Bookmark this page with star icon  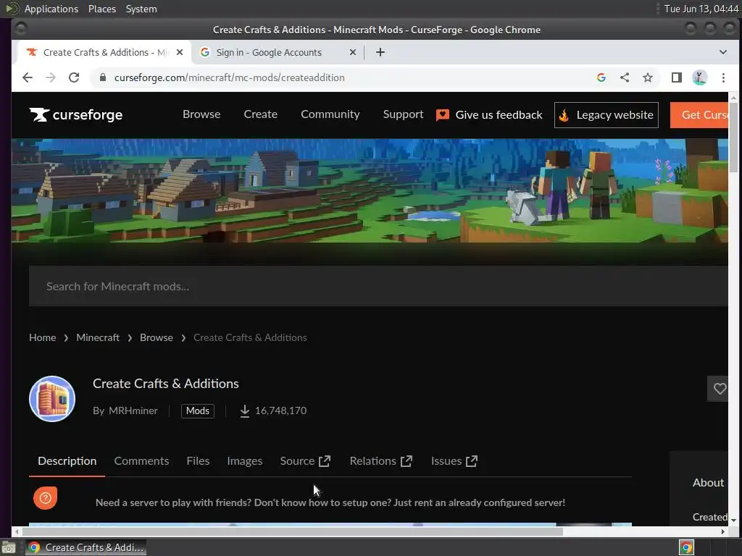[648, 77]
